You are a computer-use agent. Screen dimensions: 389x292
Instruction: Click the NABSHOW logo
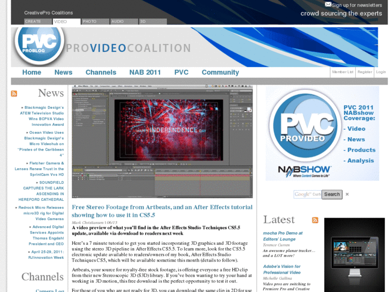[x=304, y=171]
